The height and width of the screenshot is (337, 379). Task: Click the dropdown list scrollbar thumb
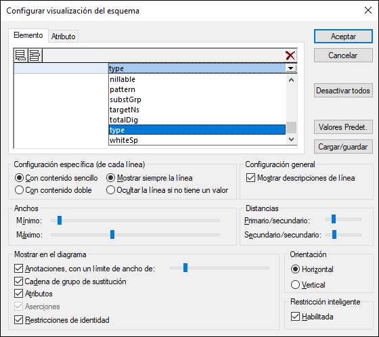coord(292,127)
